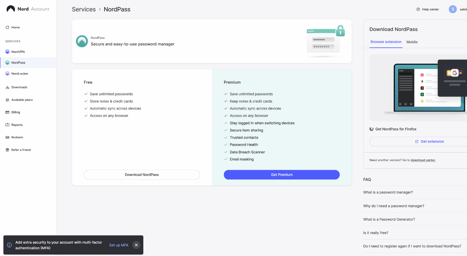Click the NordPass service icon in the sidebar
Screen dimensions: 467x256
coord(7,63)
